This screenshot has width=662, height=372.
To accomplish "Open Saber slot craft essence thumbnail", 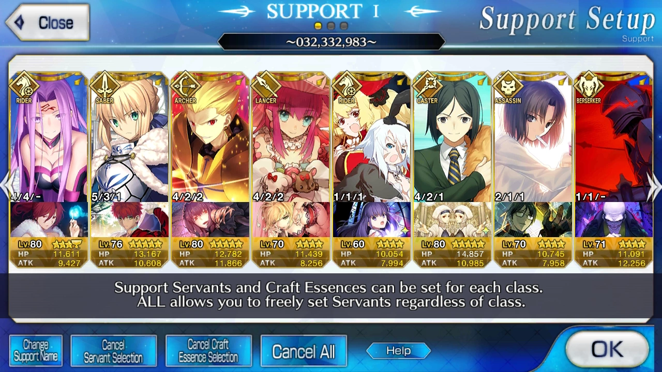I will [130, 220].
